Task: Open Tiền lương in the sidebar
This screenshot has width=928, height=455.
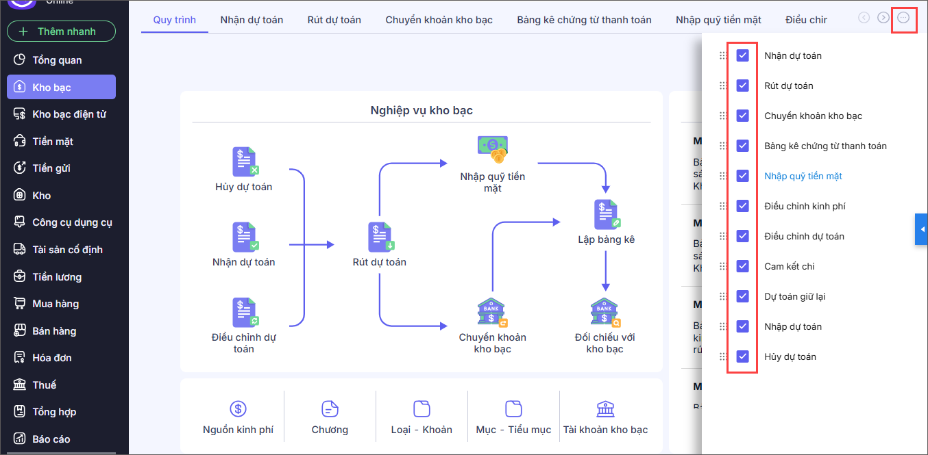Action: tap(61, 277)
